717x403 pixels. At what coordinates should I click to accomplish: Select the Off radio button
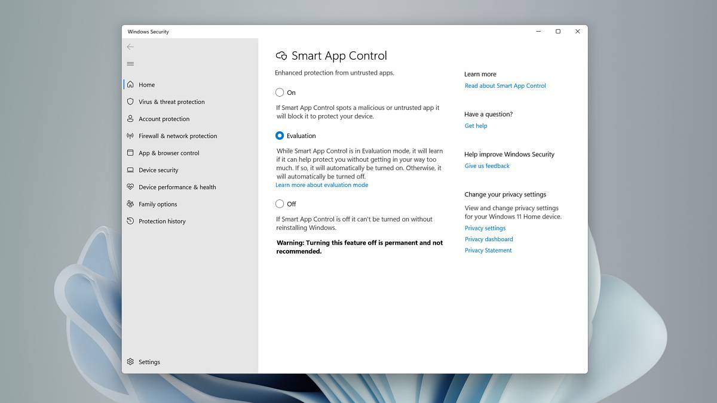(280, 204)
